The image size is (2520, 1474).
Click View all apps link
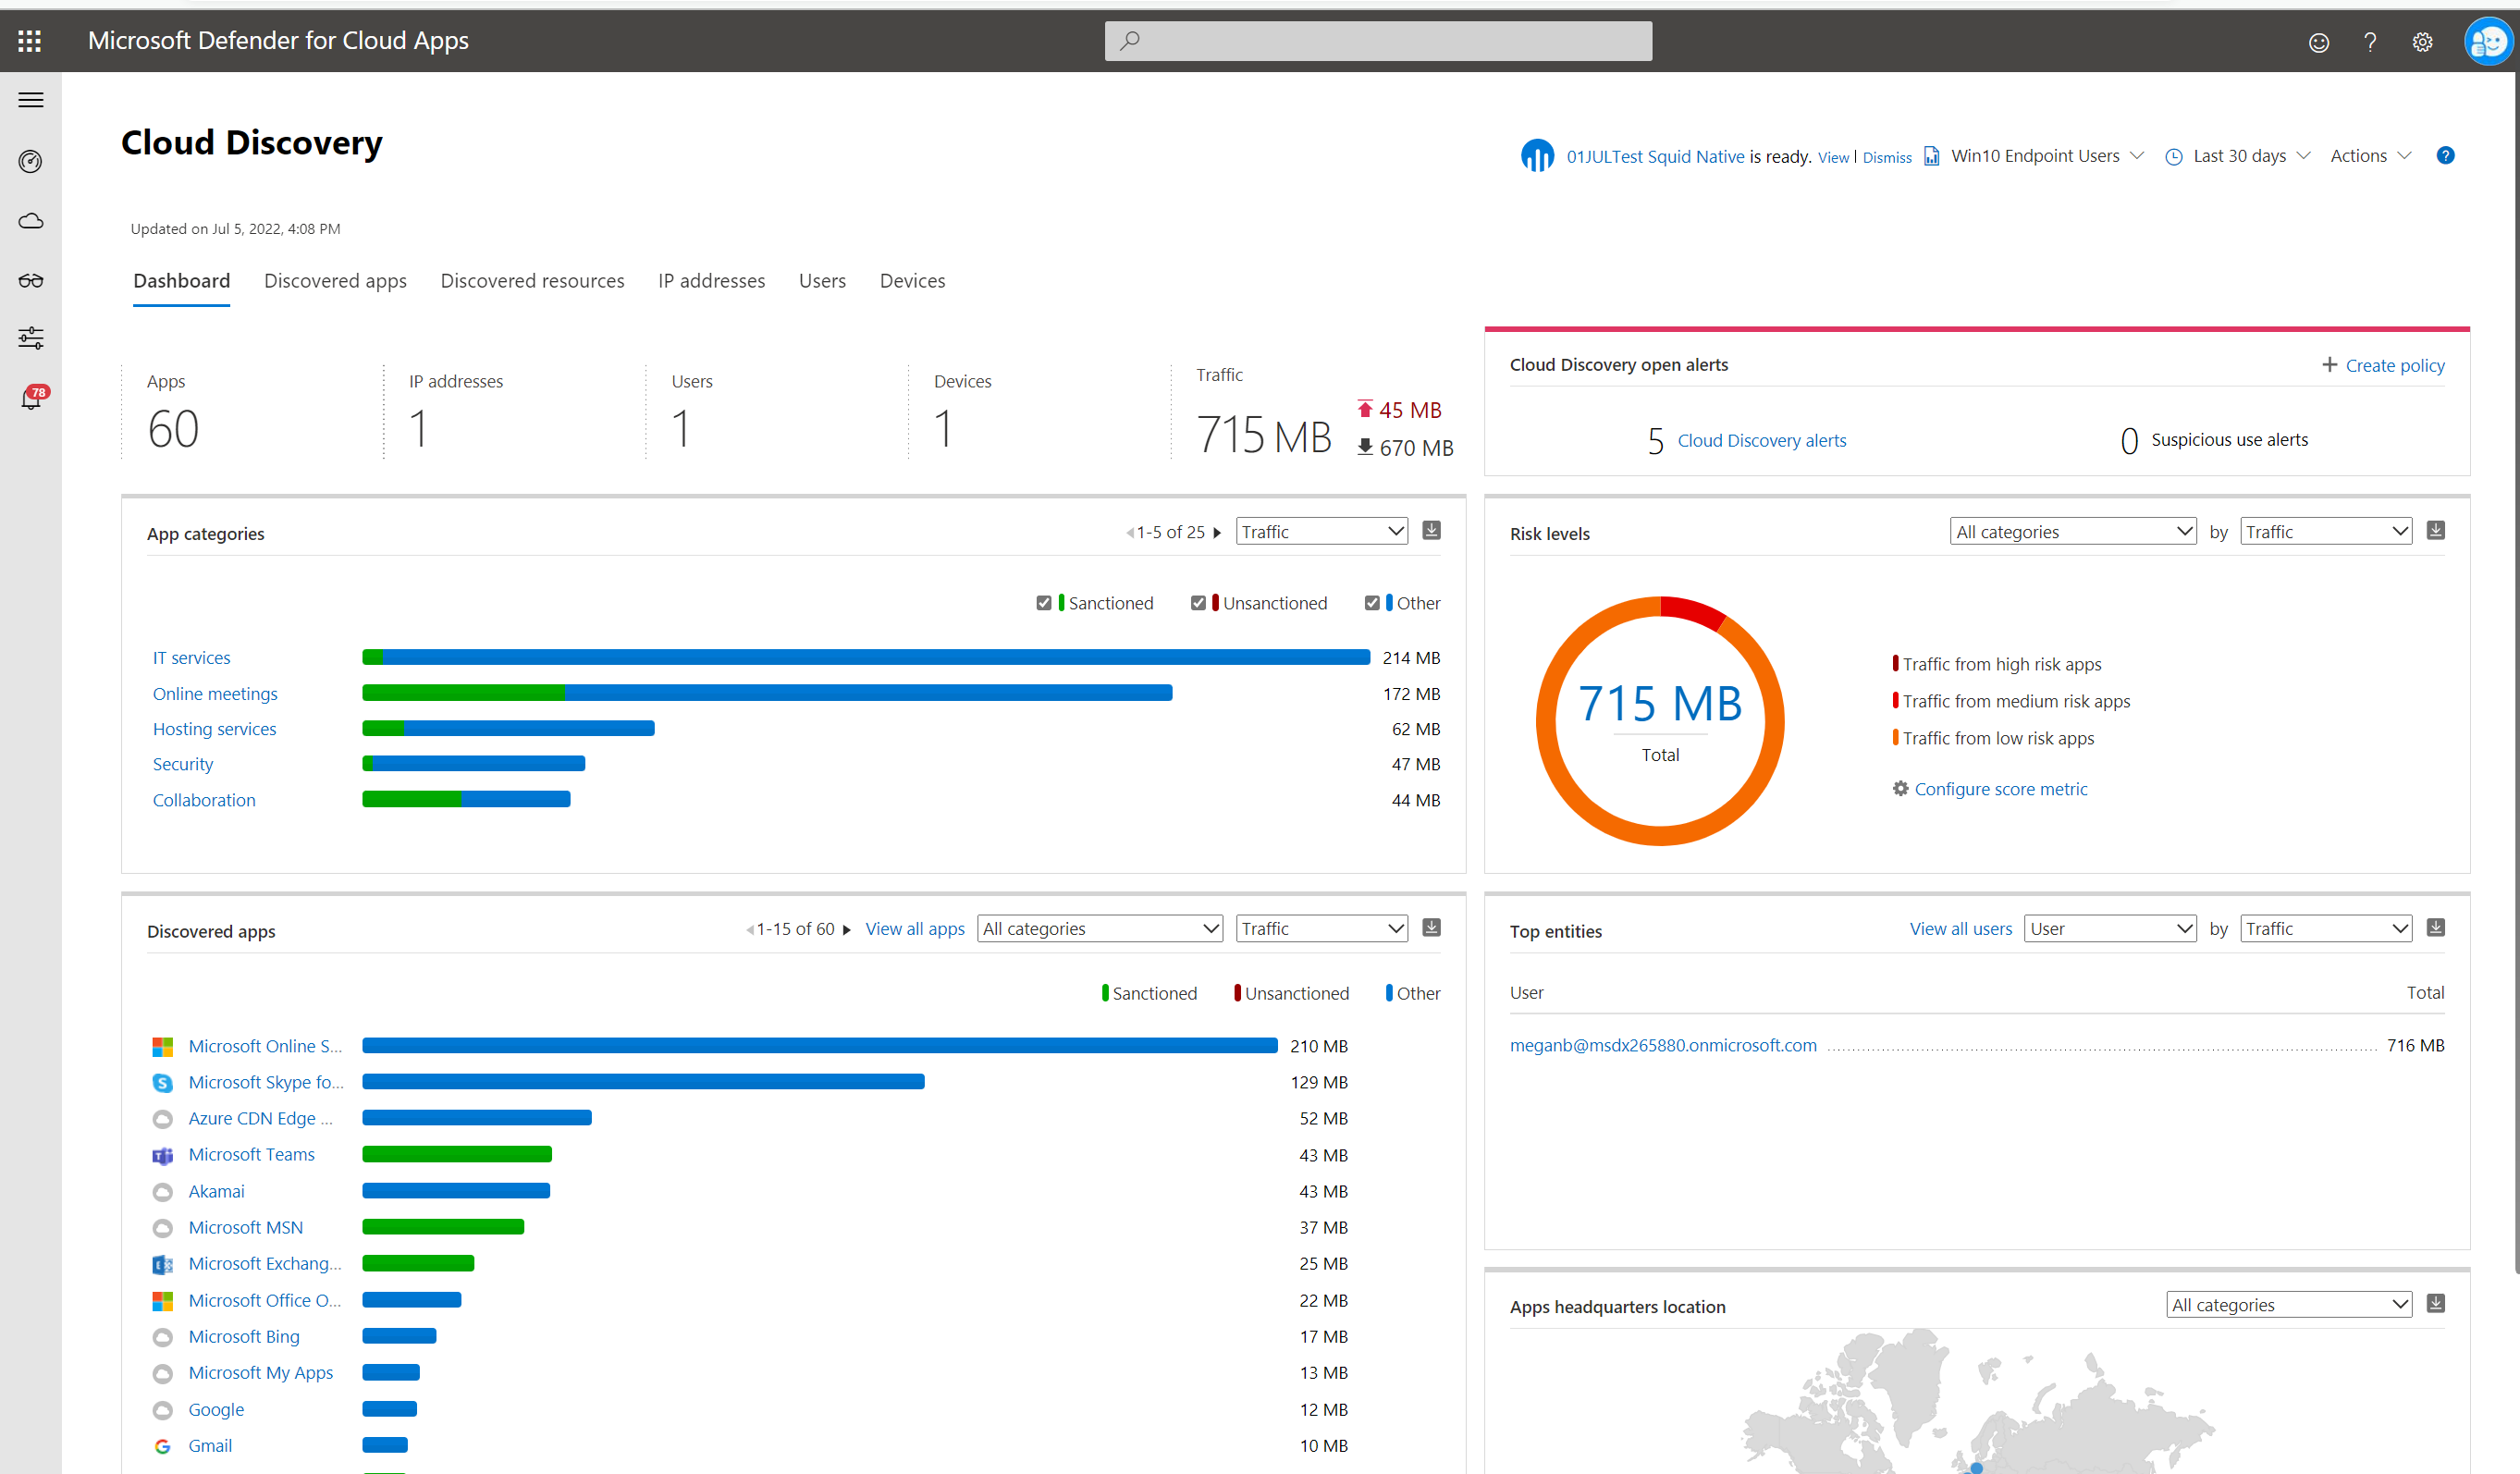(914, 929)
